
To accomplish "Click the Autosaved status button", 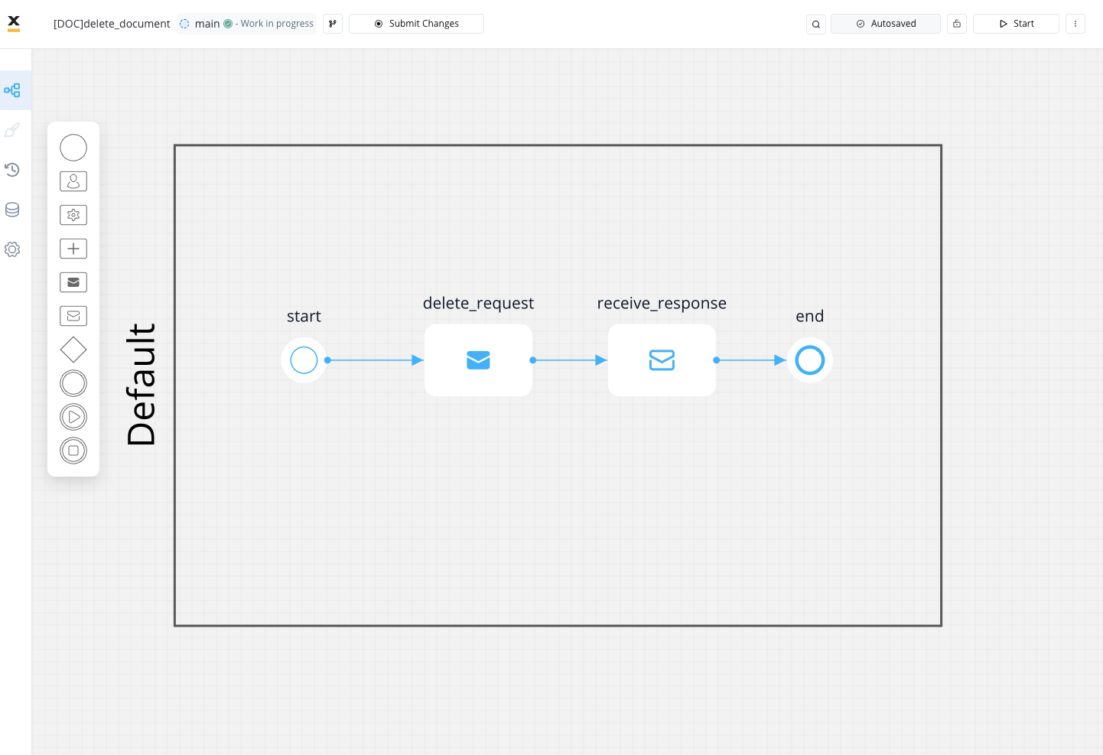I will 886,24.
